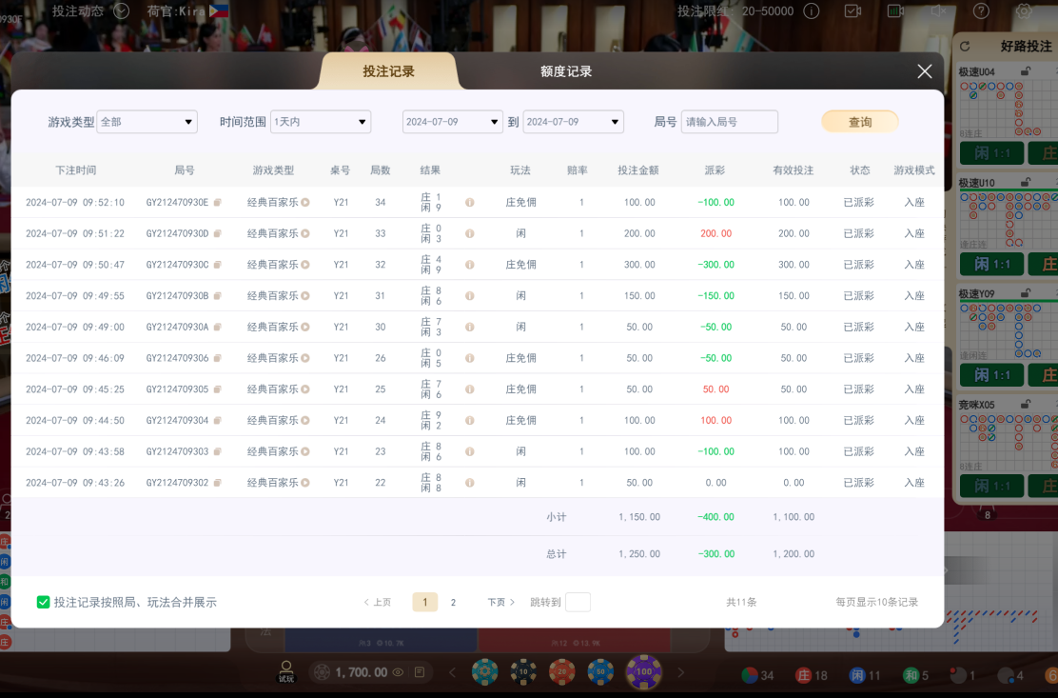Screen dimensions: 1058x698
Task: Go to page 2 of betting records
Action: (453, 602)
